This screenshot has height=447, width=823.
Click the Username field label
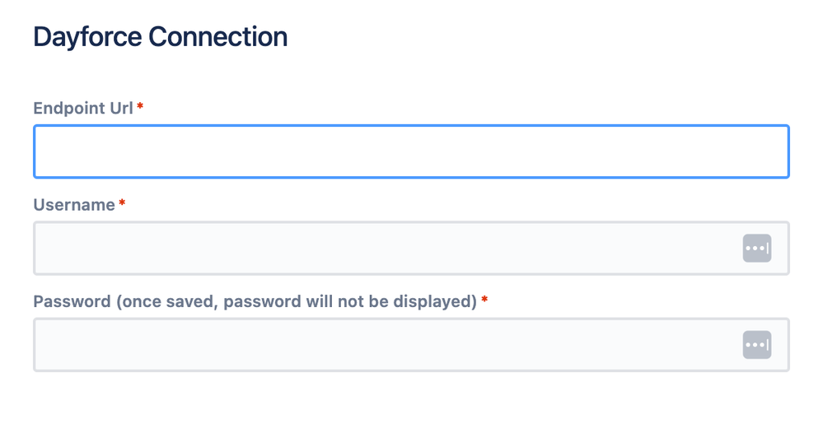click(x=74, y=205)
